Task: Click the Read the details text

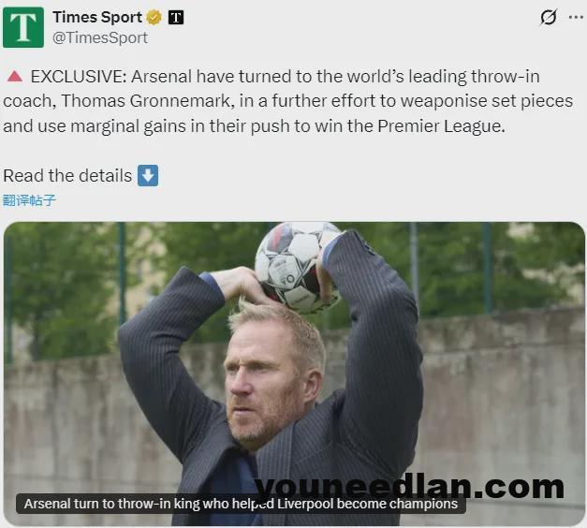Action: click(x=67, y=176)
